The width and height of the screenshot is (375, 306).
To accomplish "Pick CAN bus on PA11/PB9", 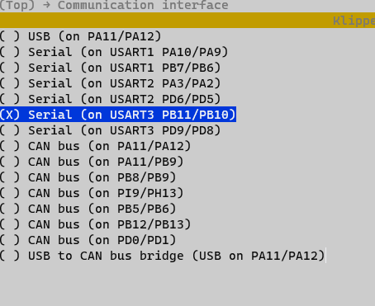I will [92, 162].
